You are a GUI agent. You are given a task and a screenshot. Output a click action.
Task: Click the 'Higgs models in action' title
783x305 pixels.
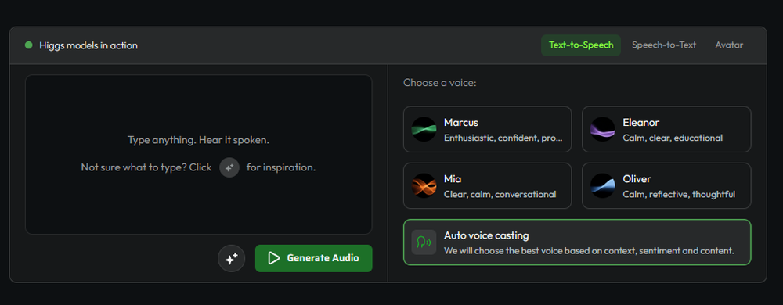[88, 46]
